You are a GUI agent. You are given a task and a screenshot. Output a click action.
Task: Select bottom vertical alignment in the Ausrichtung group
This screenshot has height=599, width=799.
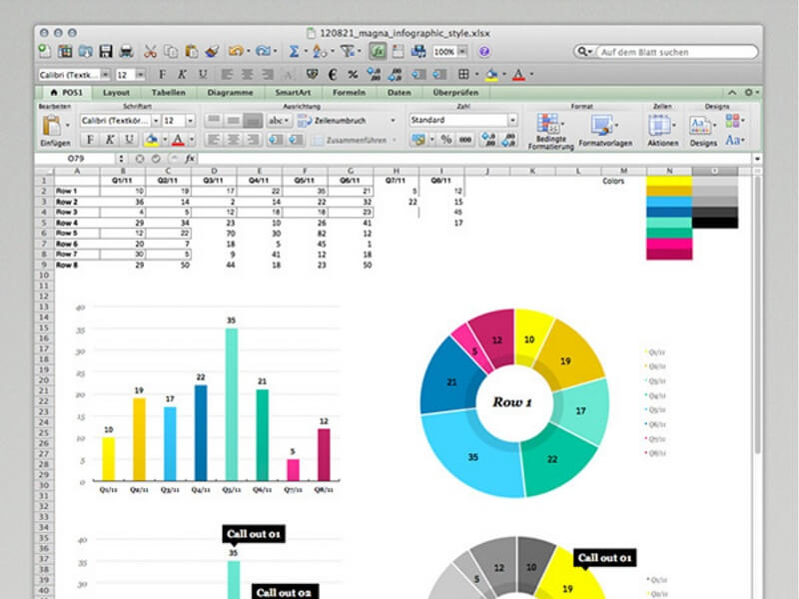253,120
